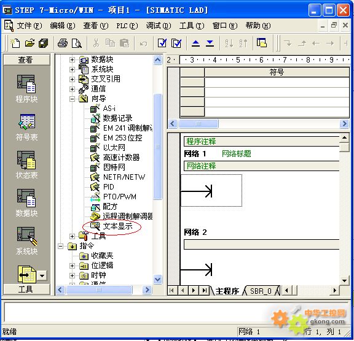The image size is (354, 341).
Task: Expand the 数据块 tree node
Action: coord(72,59)
